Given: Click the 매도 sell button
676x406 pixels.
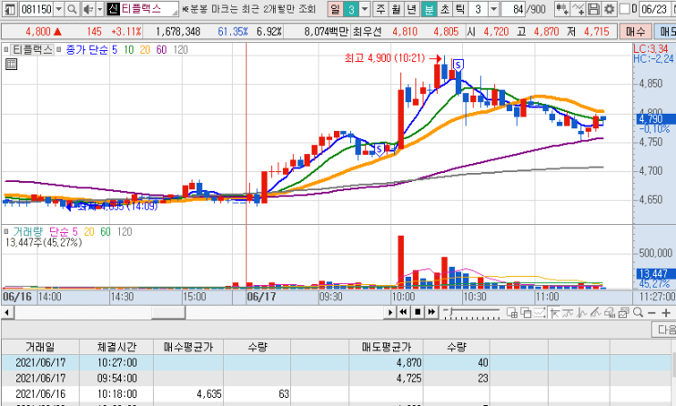Looking at the screenshot, I should [666, 32].
